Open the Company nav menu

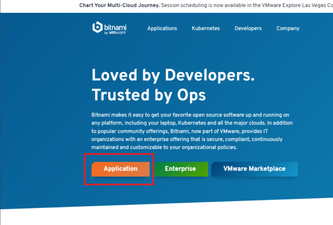(x=288, y=28)
